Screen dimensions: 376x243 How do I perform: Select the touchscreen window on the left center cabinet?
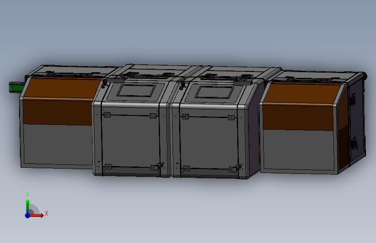tap(136, 91)
